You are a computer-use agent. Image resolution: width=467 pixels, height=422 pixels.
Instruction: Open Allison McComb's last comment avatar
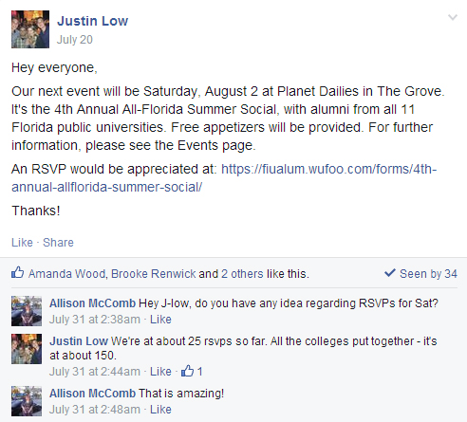click(x=27, y=401)
